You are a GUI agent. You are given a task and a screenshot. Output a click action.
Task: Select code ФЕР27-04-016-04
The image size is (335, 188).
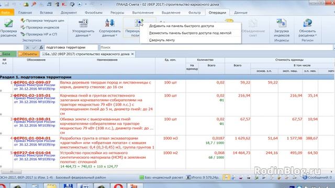32,152
